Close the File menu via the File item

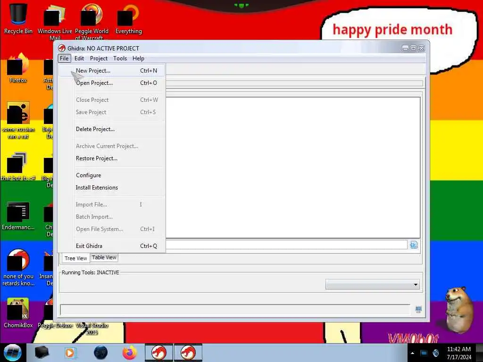(64, 58)
